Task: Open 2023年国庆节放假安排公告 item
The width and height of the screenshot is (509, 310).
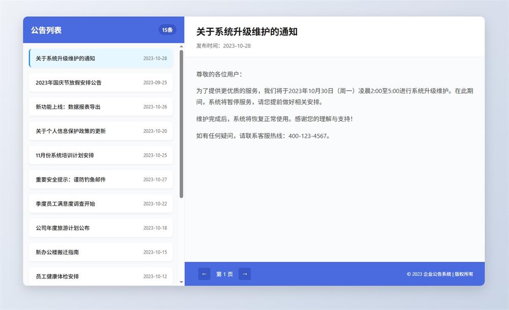Action: click(x=101, y=82)
